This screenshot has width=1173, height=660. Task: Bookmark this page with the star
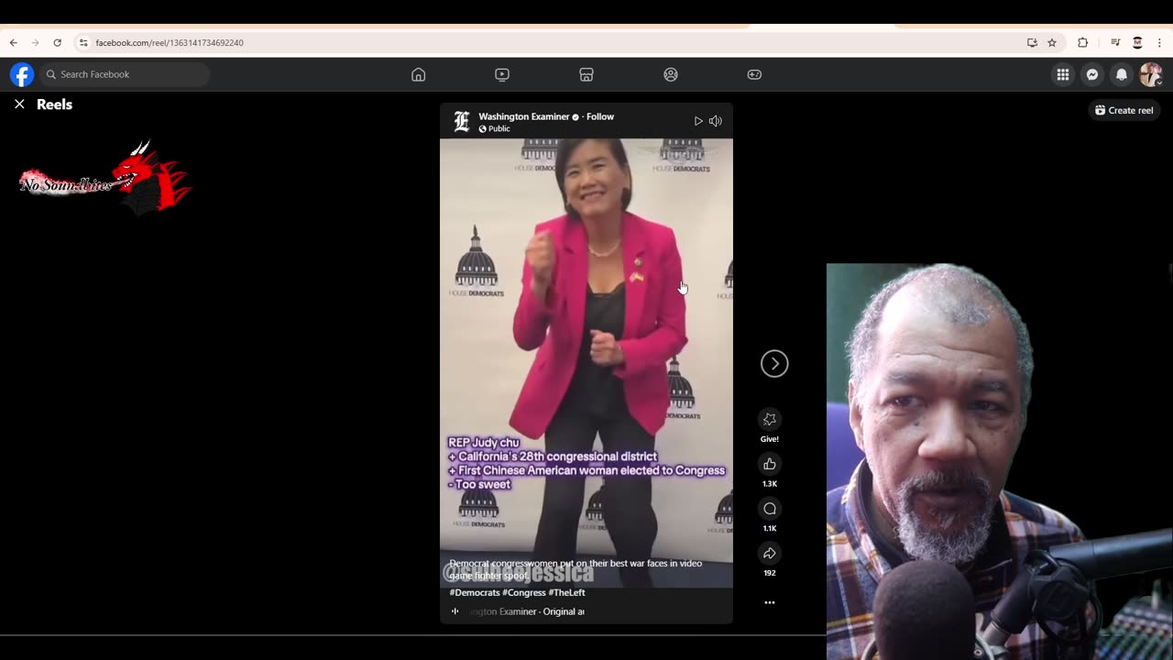1052,43
